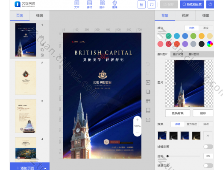Expand more filters with >> button

[208, 136]
